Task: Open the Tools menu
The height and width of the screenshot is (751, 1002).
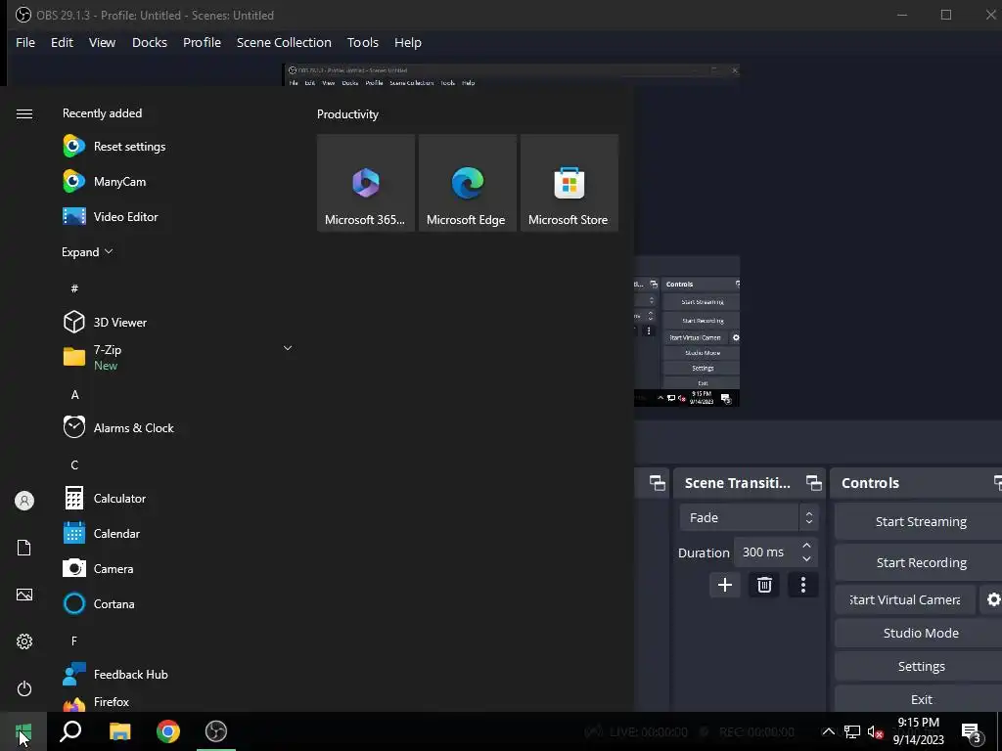Action: (363, 42)
